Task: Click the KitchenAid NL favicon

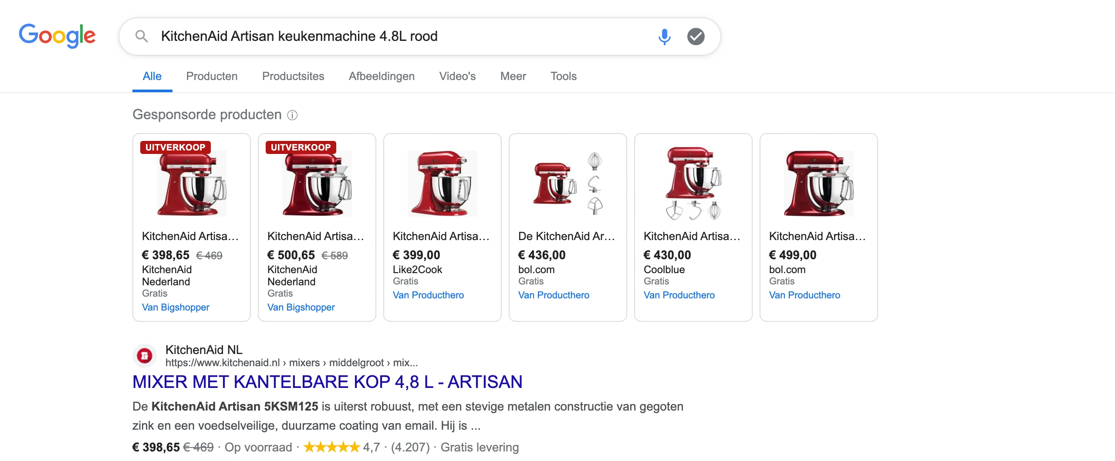Action: tap(144, 355)
